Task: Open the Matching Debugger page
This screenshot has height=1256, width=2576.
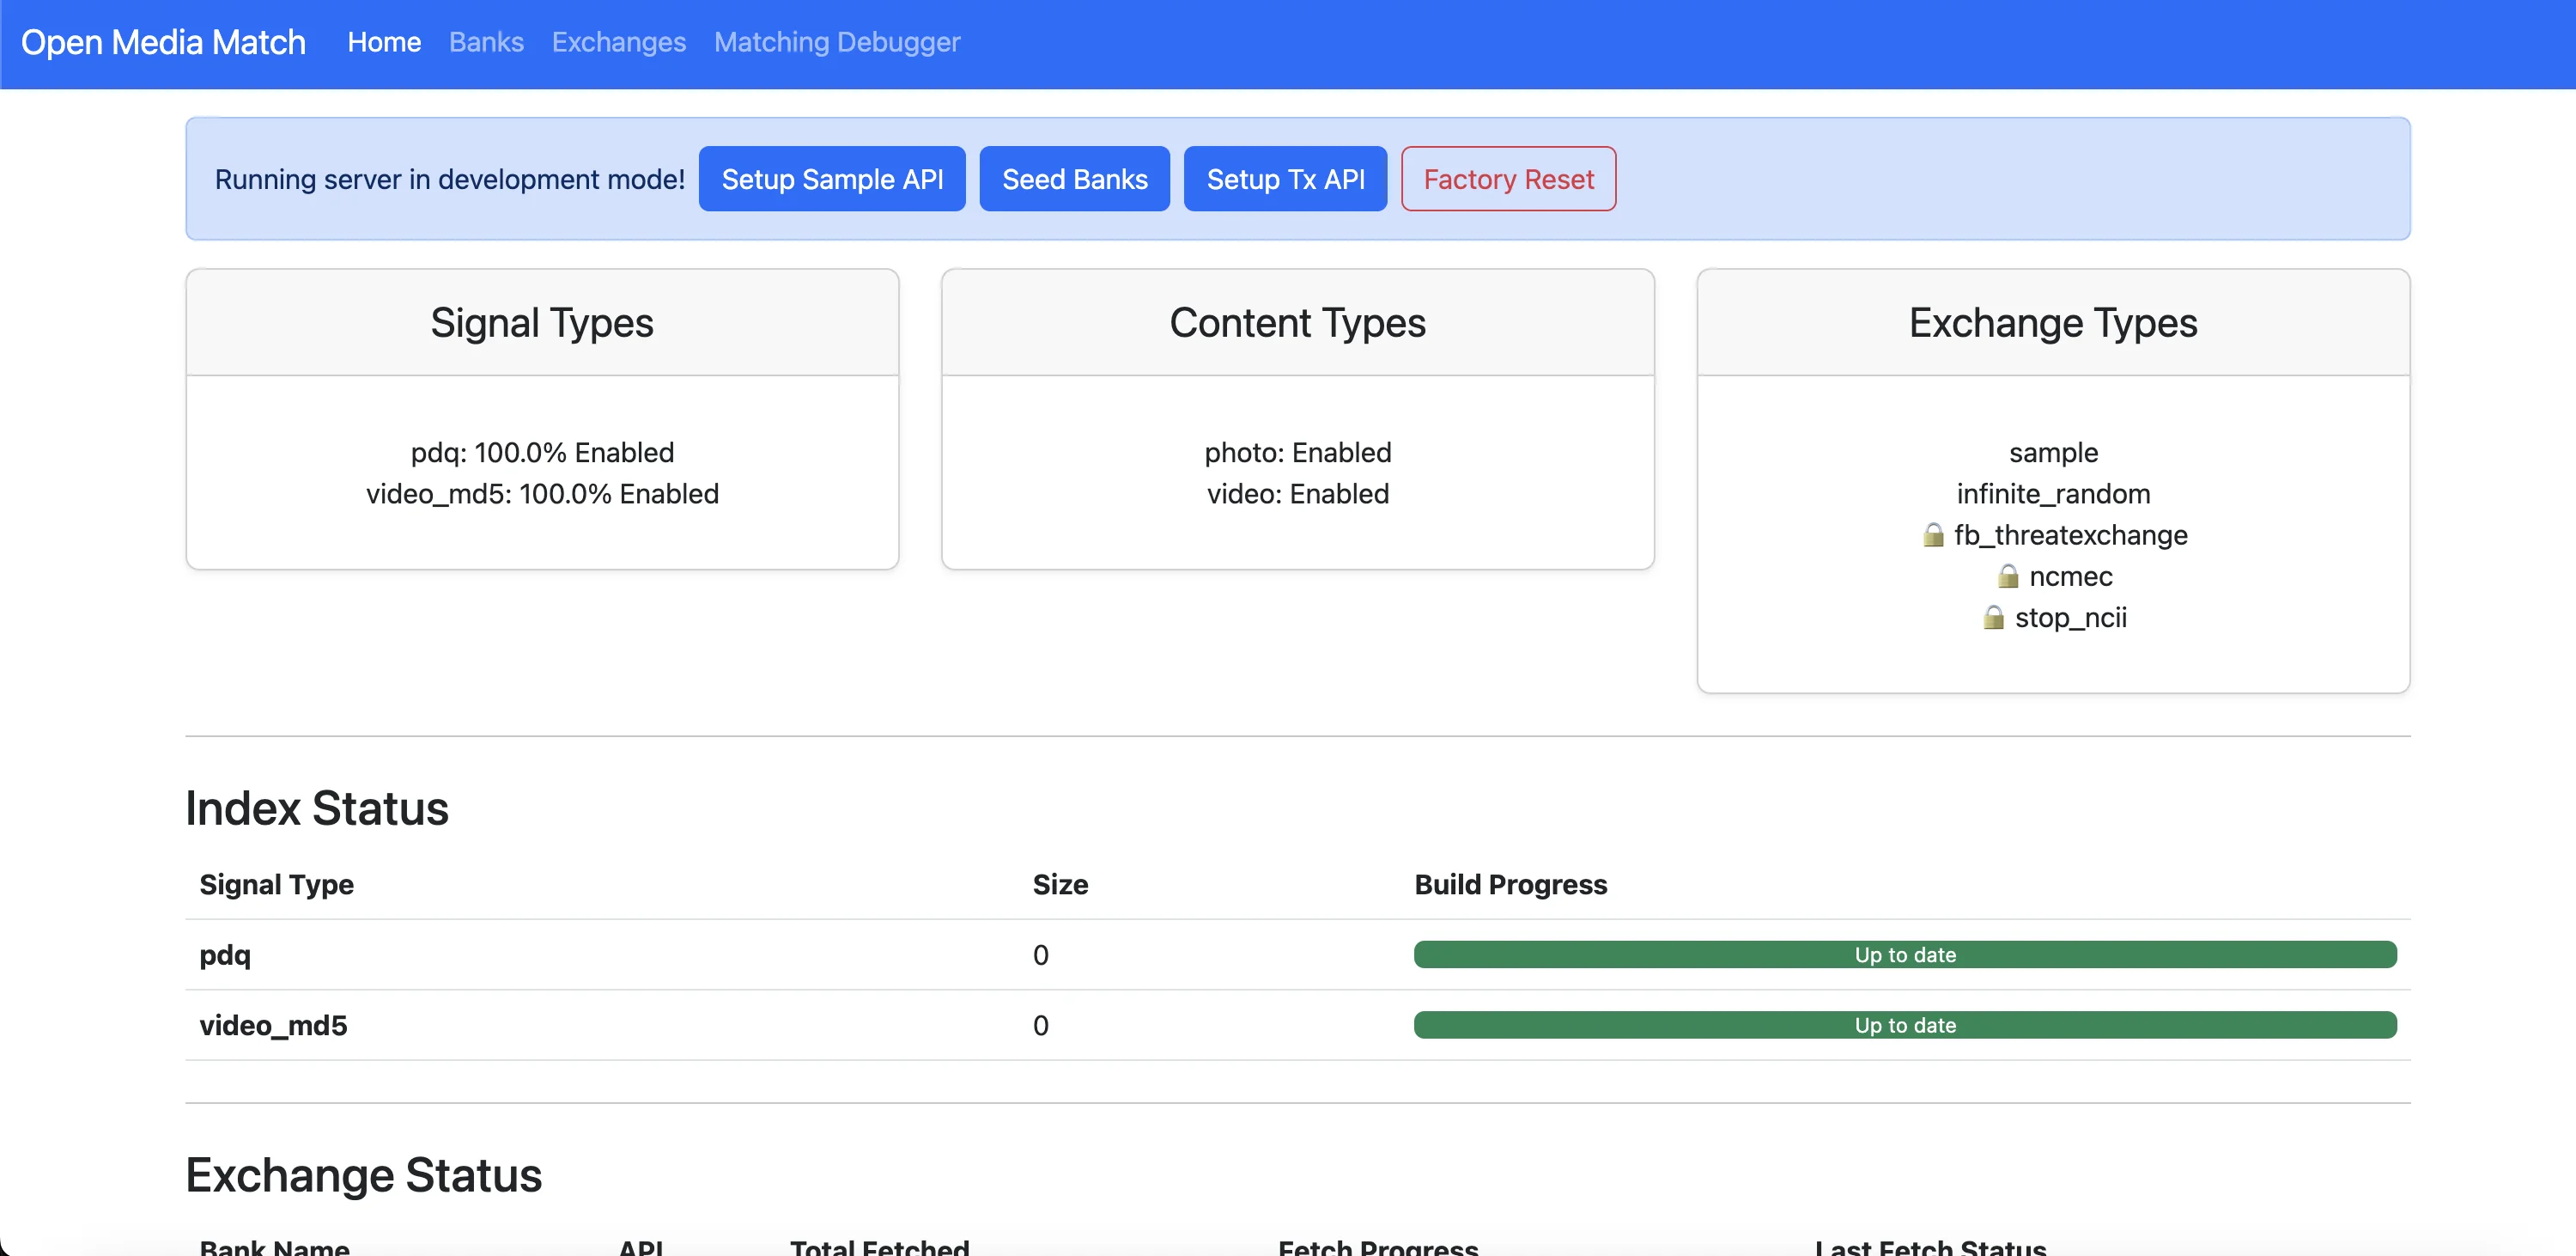Action: [x=837, y=42]
